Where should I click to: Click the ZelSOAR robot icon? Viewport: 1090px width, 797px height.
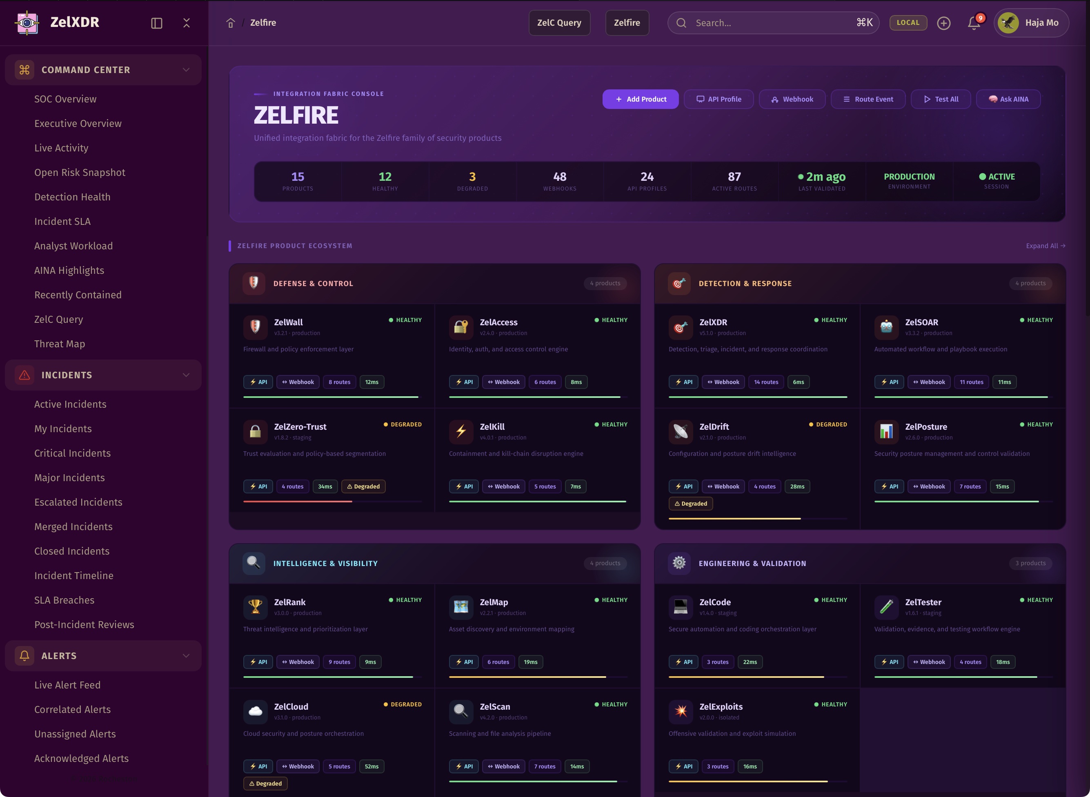[886, 326]
